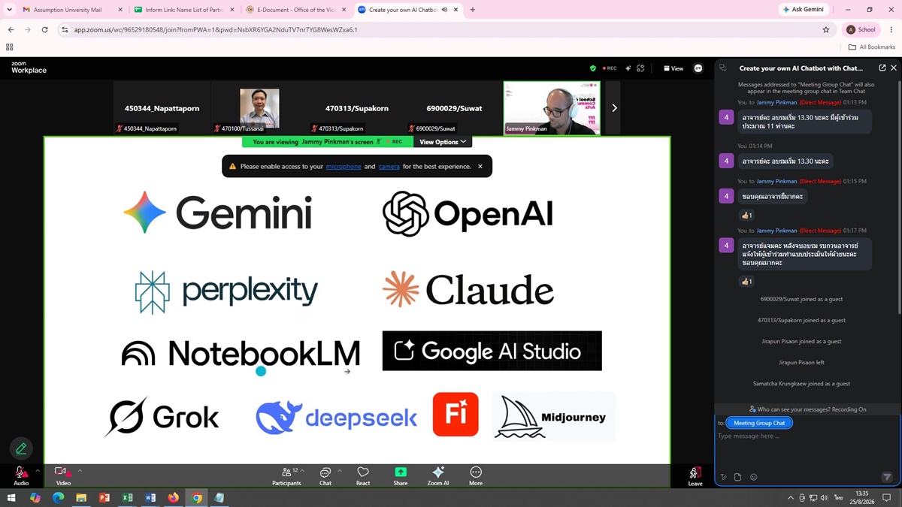The height and width of the screenshot is (507, 902).
Task: Click the AI sparkle icon in header
Action: (x=627, y=68)
